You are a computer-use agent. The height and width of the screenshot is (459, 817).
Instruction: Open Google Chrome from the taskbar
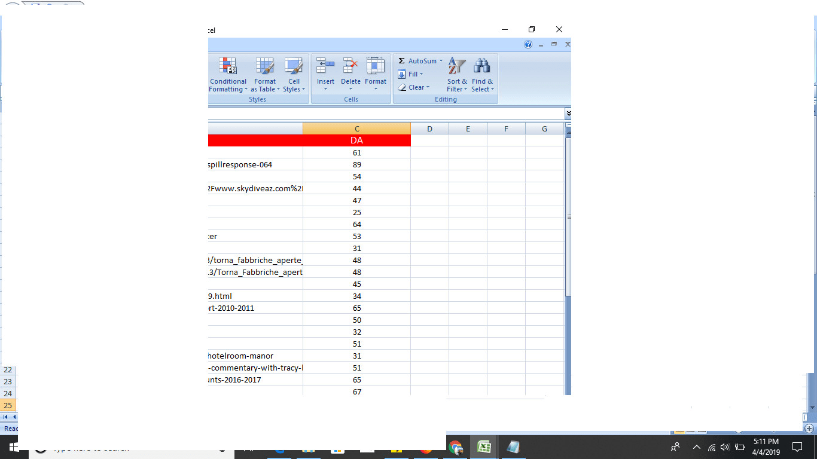tap(456, 447)
